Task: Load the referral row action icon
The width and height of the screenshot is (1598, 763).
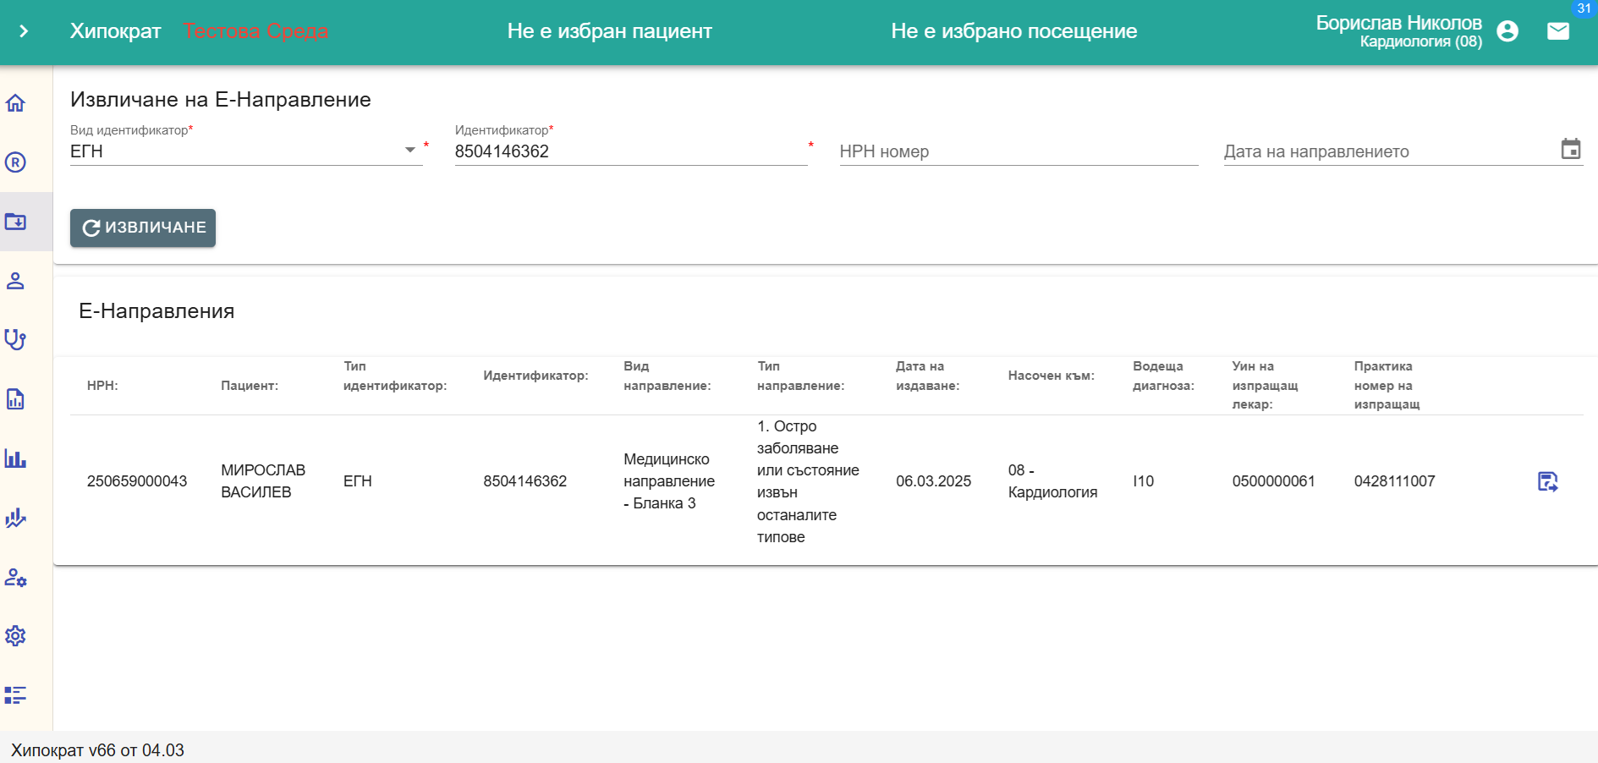Action: (x=1547, y=481)
